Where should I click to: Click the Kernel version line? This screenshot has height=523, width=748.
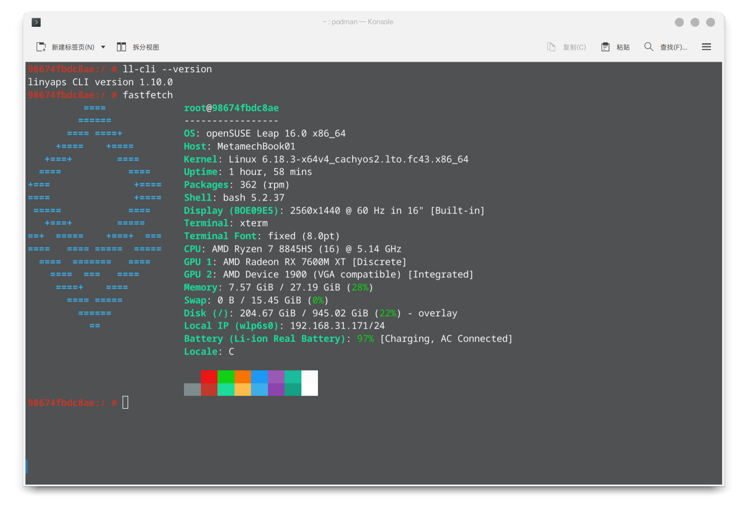[x=326, y=159]
